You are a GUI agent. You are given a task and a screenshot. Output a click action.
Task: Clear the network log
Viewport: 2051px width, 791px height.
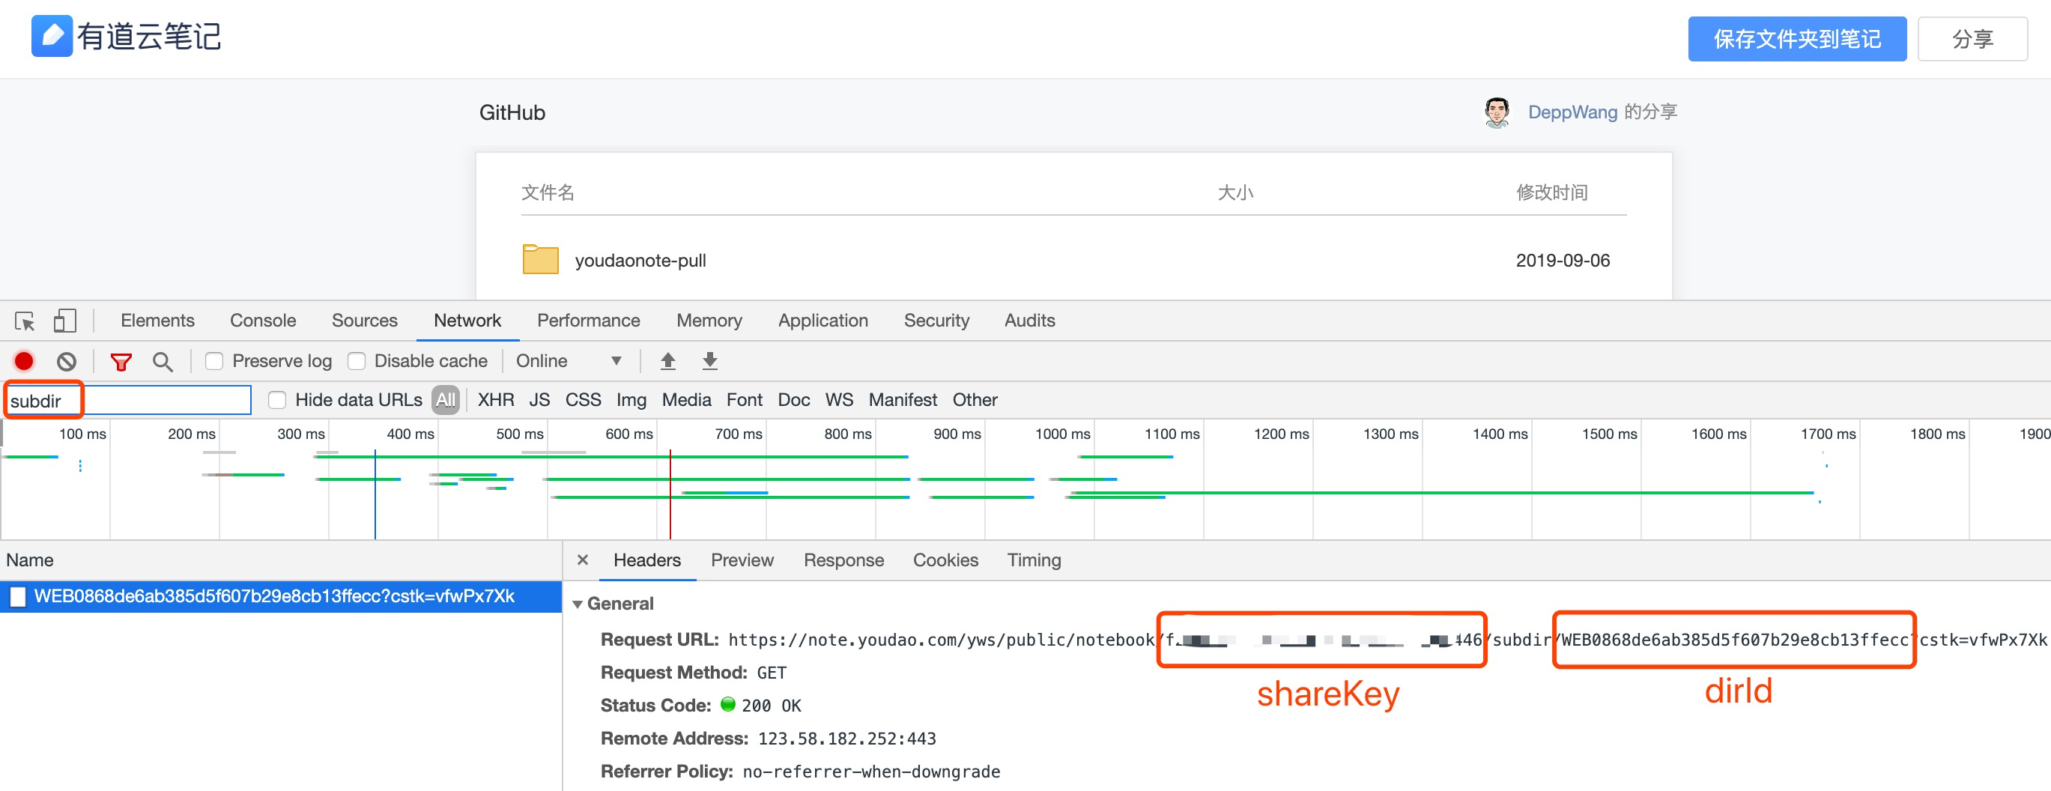pyautogui.click(x=67, y=361)
